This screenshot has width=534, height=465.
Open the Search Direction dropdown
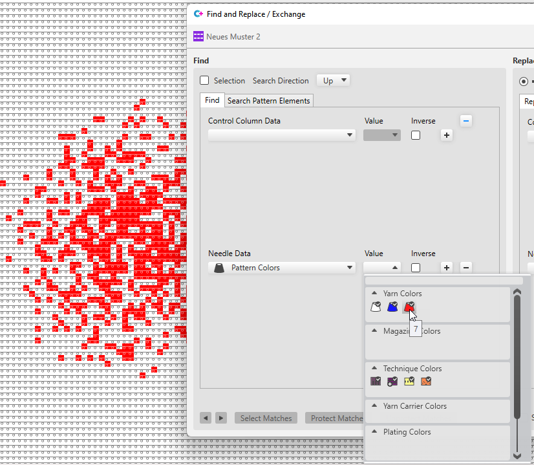tap(334, 81)
